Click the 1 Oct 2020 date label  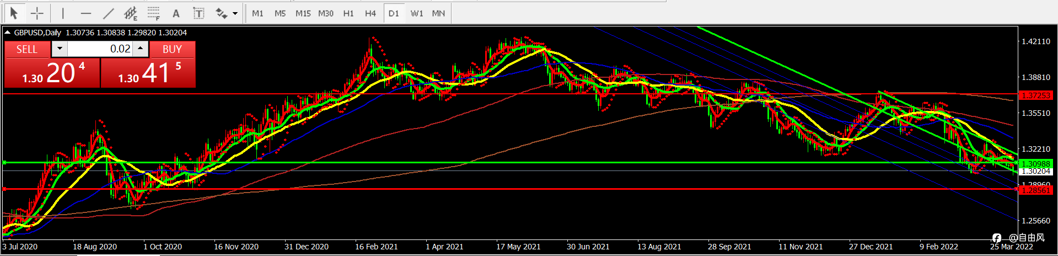pyautogui.click(x=163, y=247)
